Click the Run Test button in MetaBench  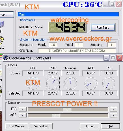coord(103,27)
